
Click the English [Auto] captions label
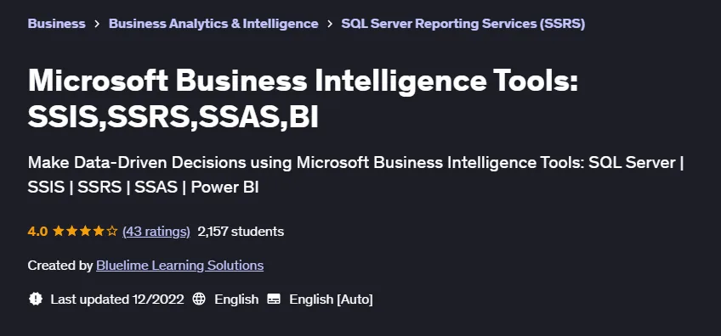tap(331, 300)
